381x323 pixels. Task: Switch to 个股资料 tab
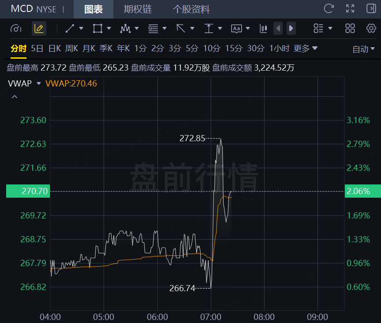point(191,9)
